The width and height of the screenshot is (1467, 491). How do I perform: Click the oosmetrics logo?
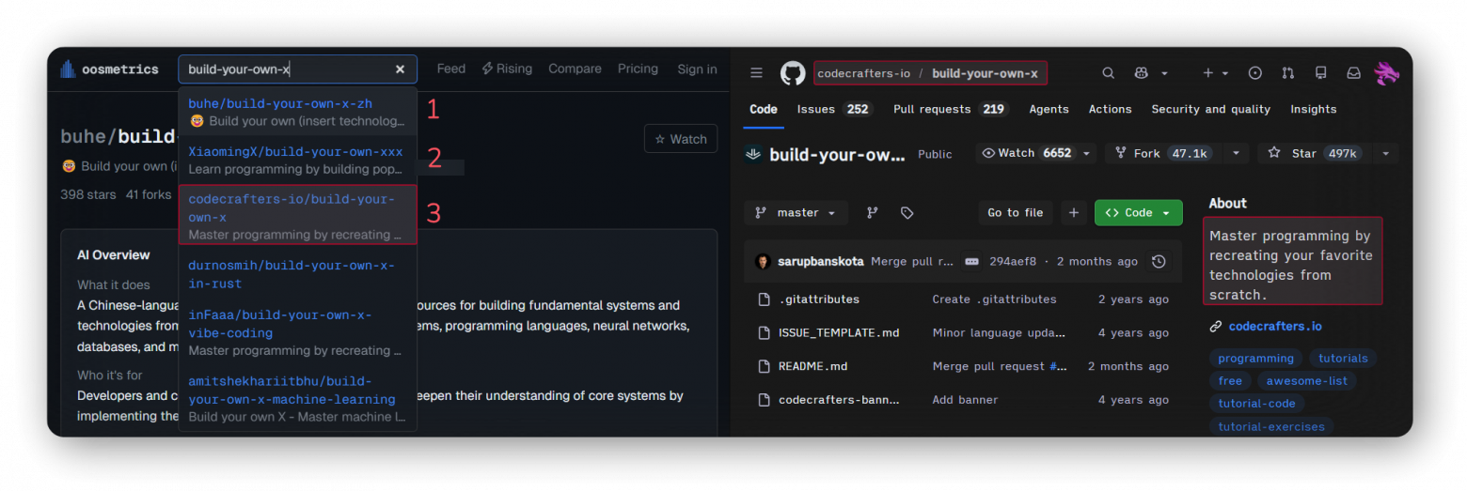point(109,69)
